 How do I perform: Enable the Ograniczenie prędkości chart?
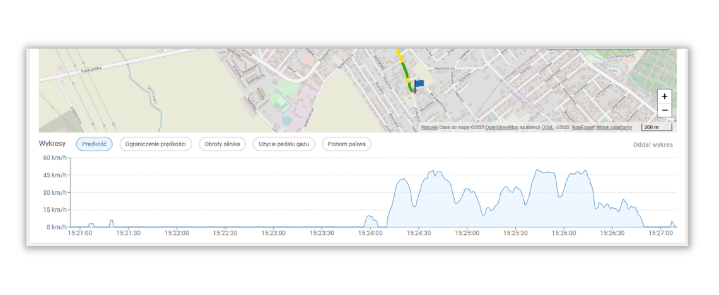click(155, 144)
